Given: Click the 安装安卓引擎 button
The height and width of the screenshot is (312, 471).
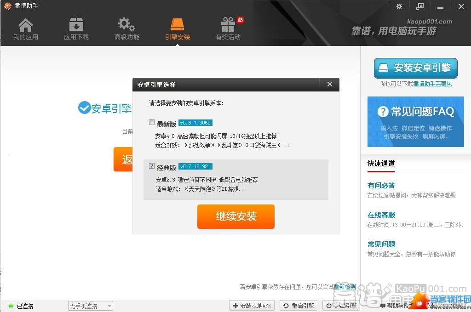Looking at the screenshot, I should (x=415, y=68).
